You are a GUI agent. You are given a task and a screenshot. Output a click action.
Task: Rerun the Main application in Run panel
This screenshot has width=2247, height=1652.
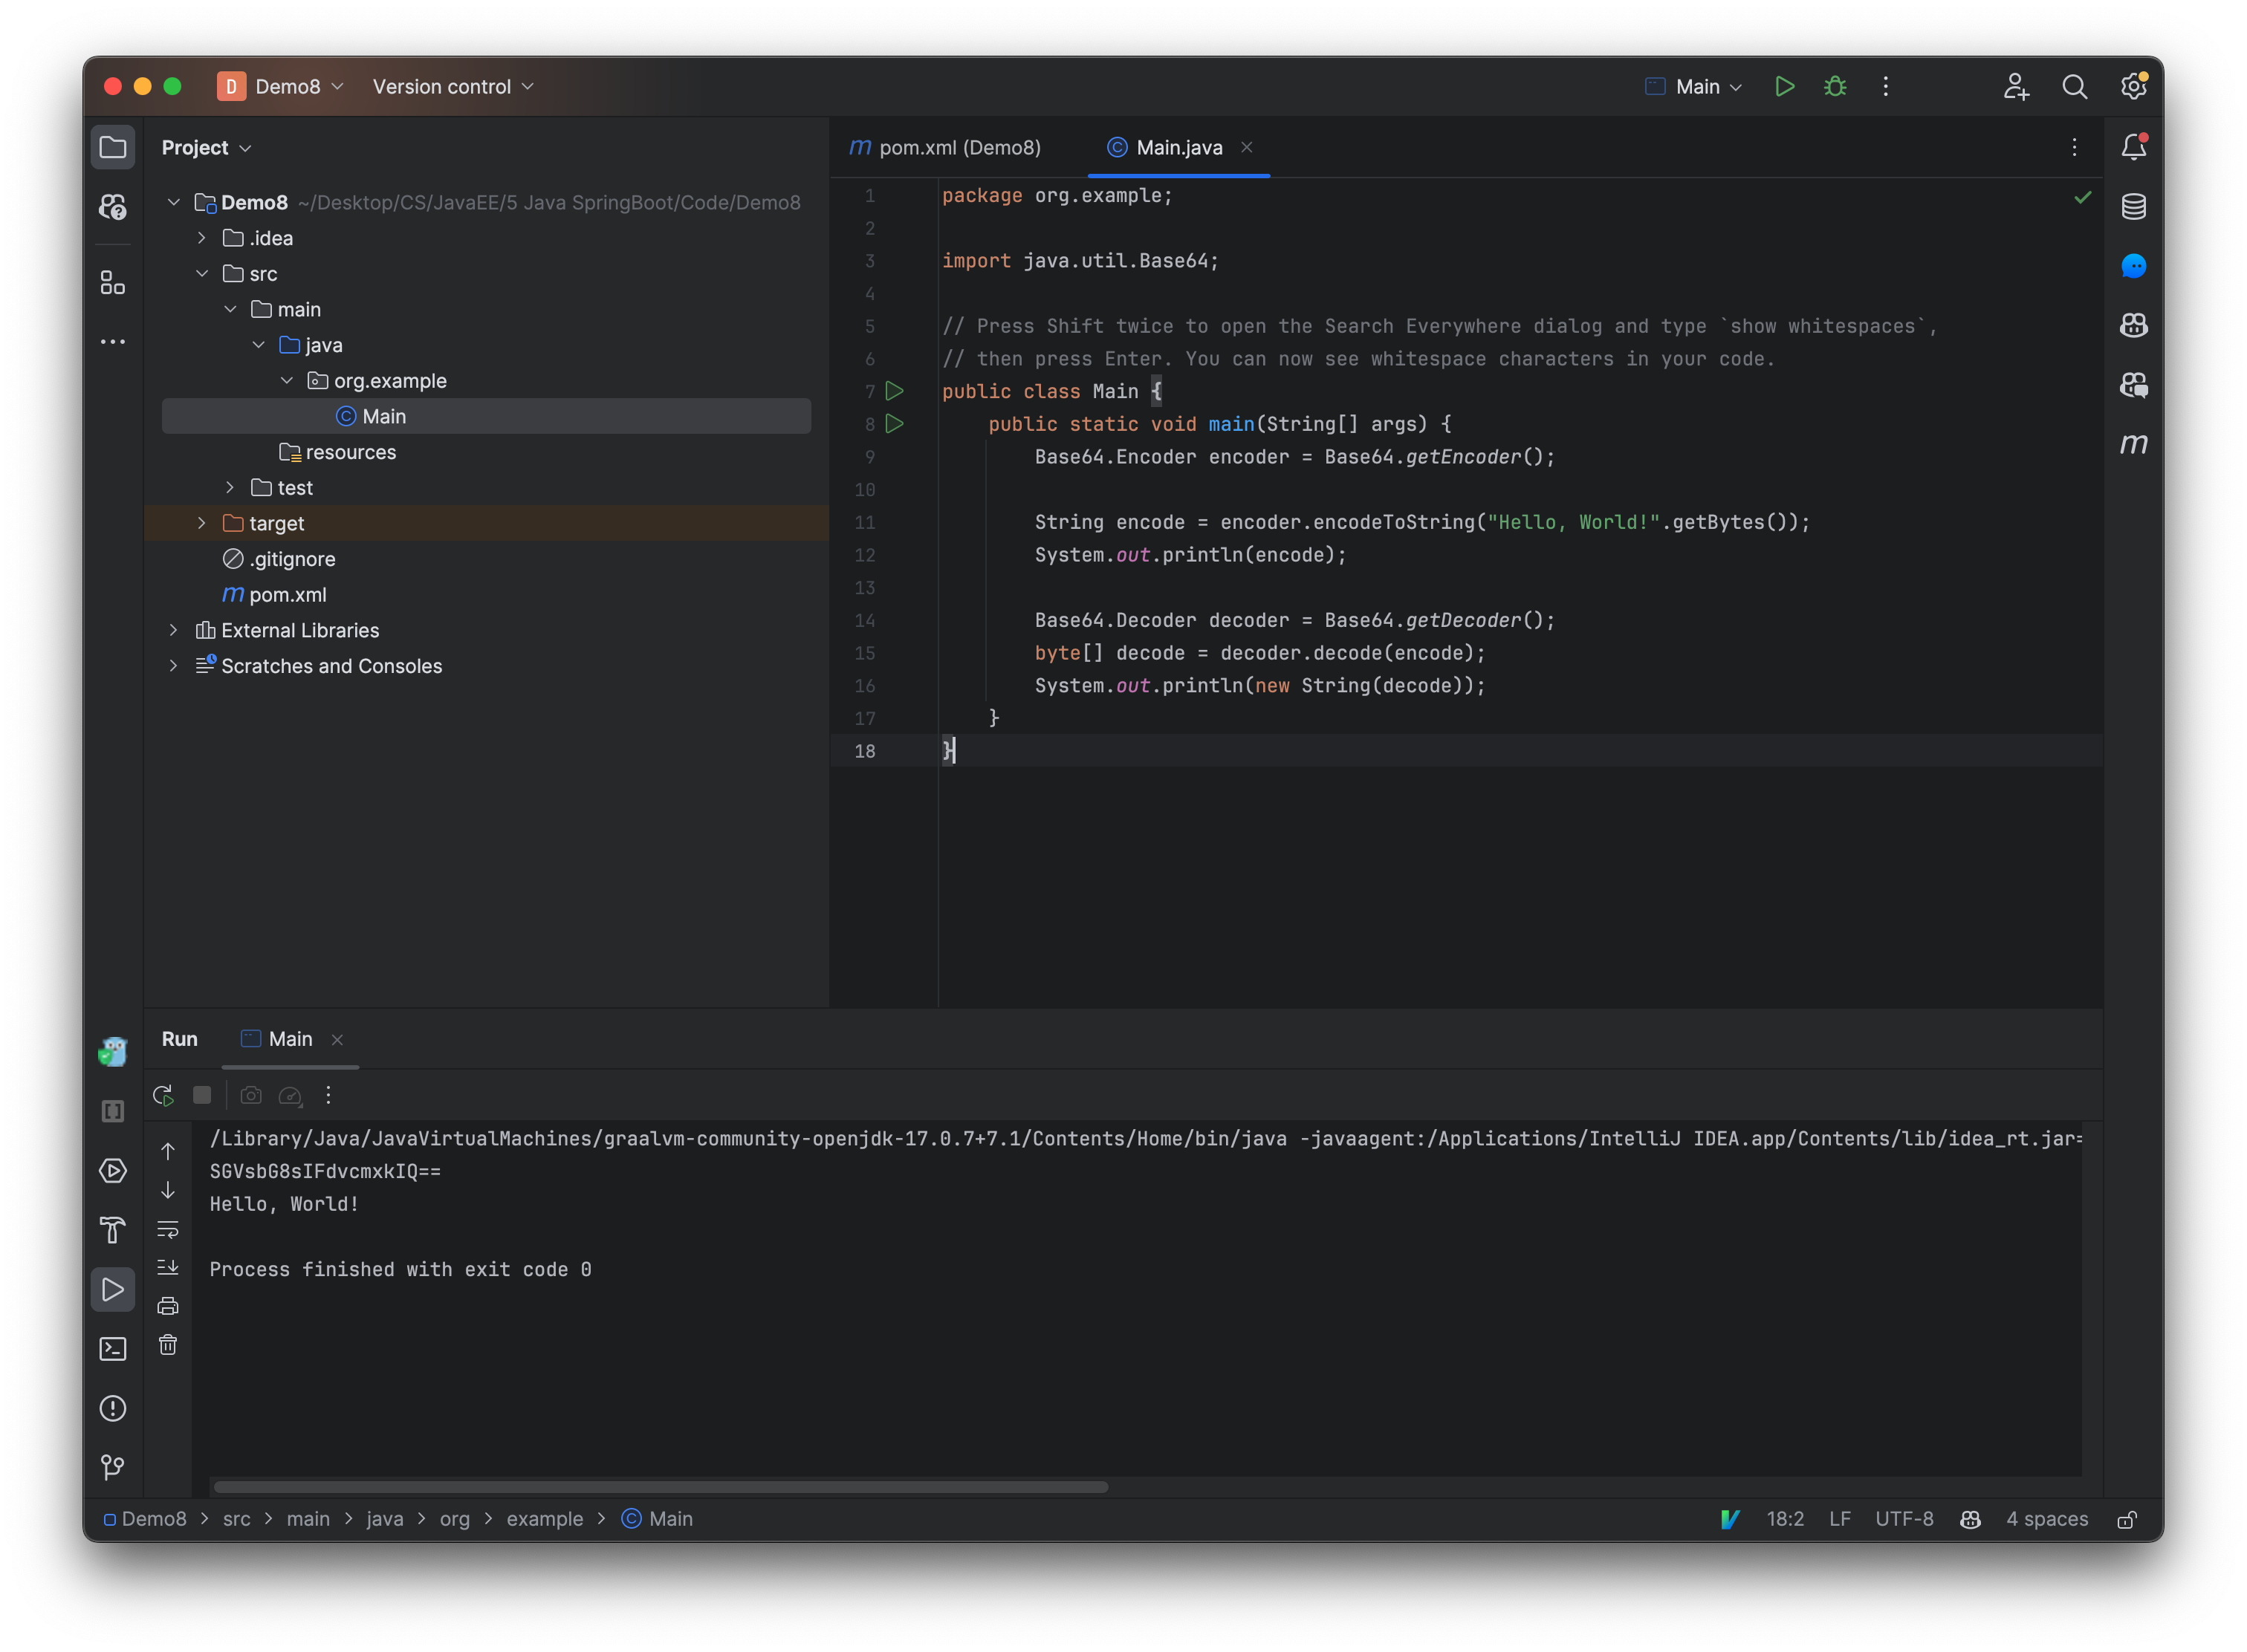(x=163, y=1095)
